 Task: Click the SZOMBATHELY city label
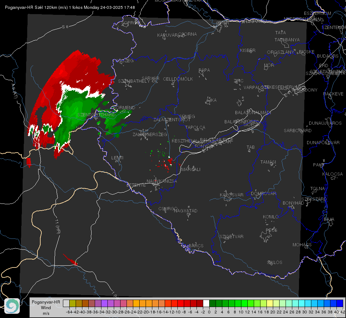pyautogui.click(x=134, y=81)
